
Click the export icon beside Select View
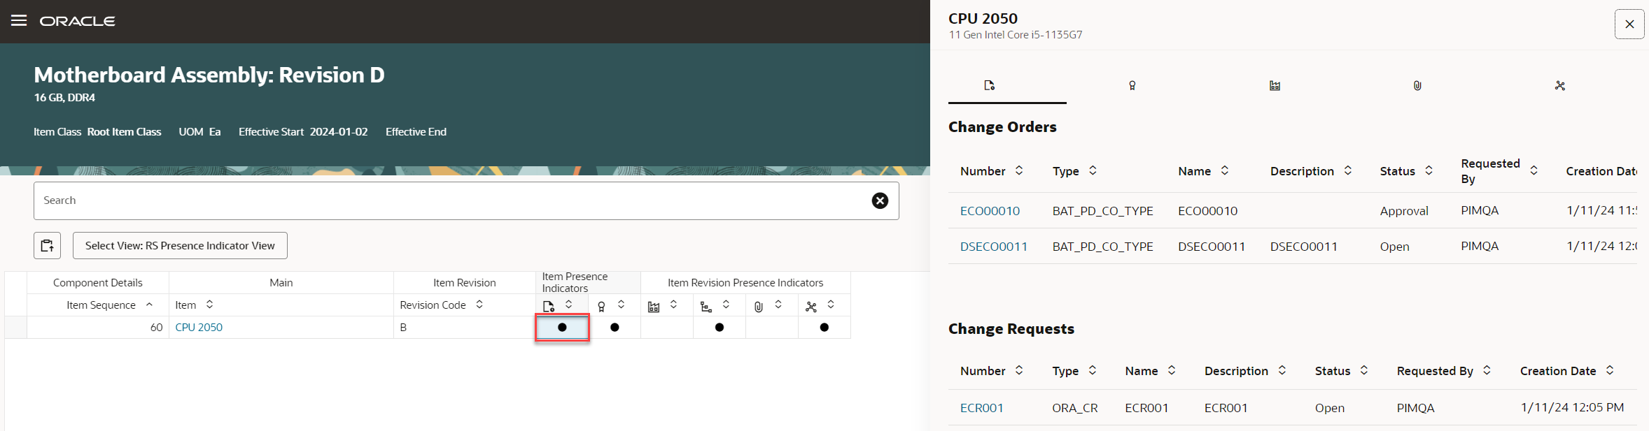(x=47, y=245)
